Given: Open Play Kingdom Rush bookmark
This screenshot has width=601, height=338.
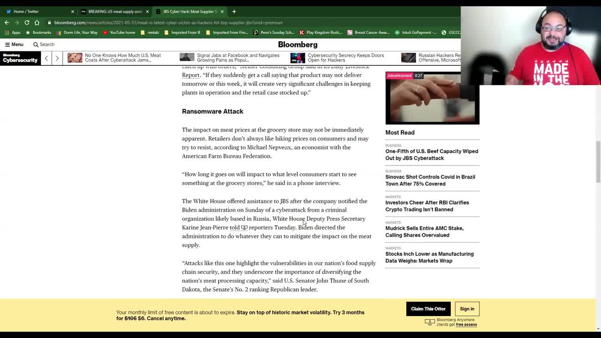Looking at the screenshot, I should 321,32.
